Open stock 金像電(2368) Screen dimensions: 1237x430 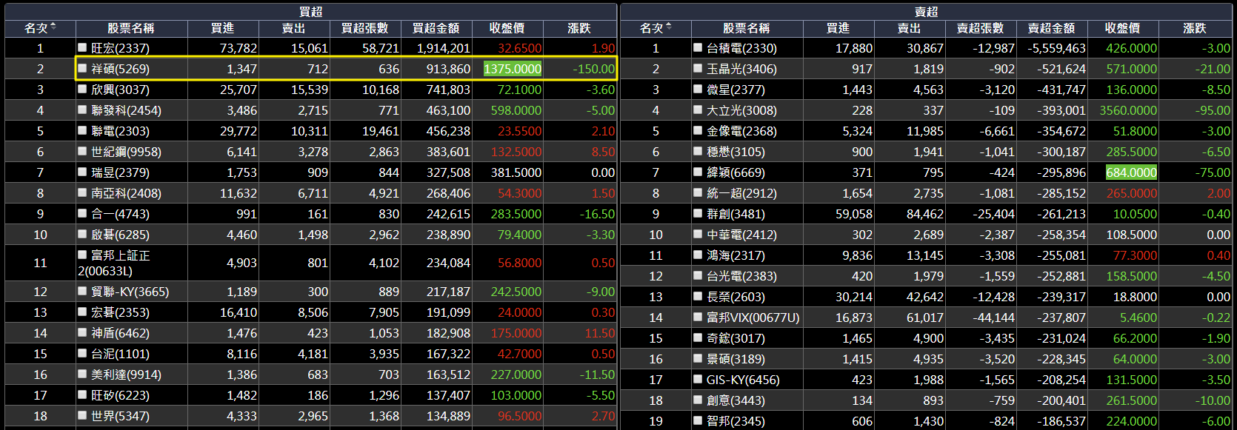[741, 131]
